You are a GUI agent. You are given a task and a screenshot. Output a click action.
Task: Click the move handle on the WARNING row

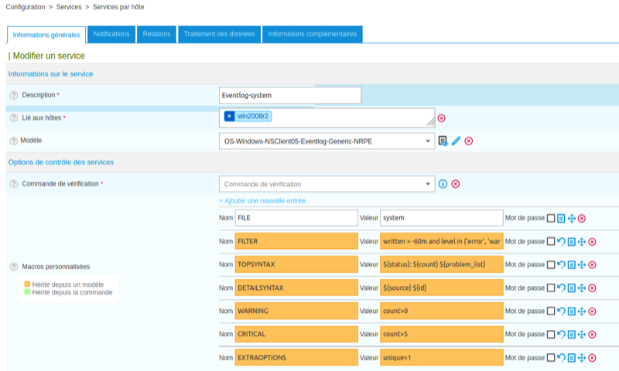582,311
